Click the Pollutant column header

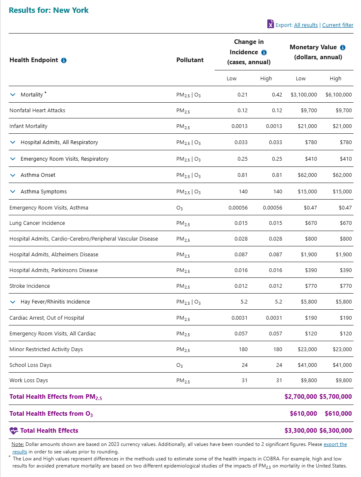tap(190, 60)
